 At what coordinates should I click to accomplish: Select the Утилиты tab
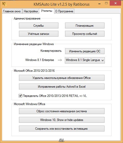pos(47,11)
